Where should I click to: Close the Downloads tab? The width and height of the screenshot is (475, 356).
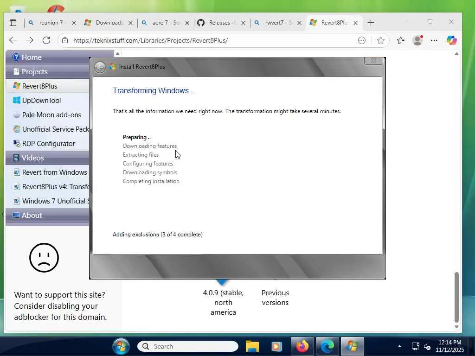(x=130, y=23)
